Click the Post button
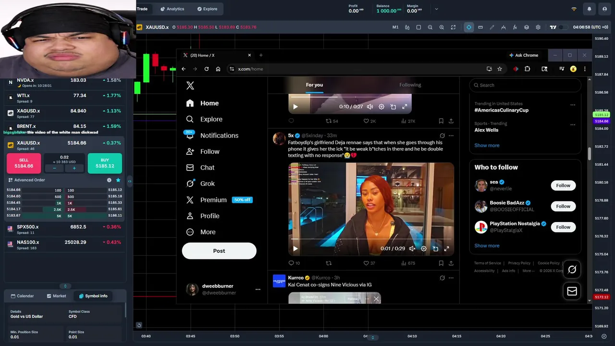This screenshot has width=615, height=346. (219, 251)
